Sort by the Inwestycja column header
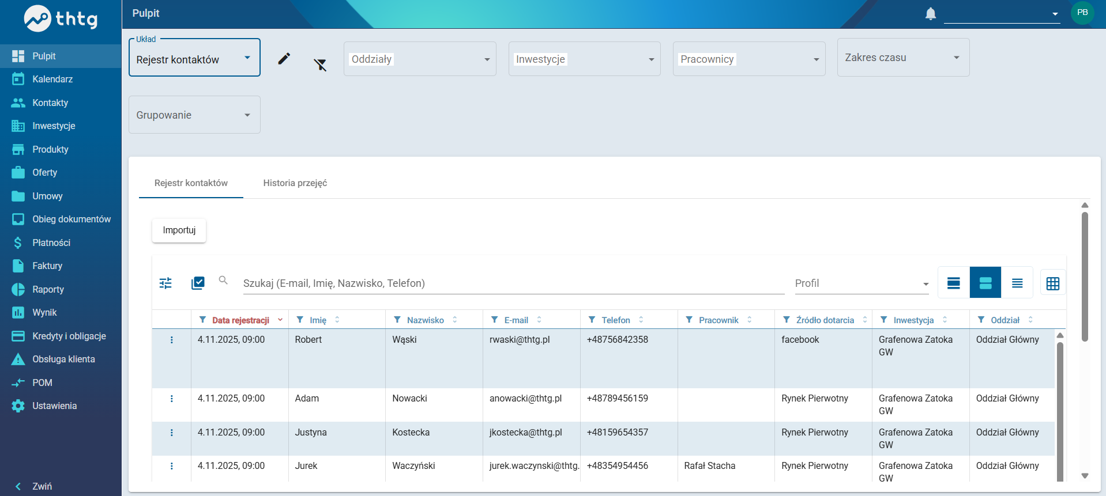 coord(913,320)
